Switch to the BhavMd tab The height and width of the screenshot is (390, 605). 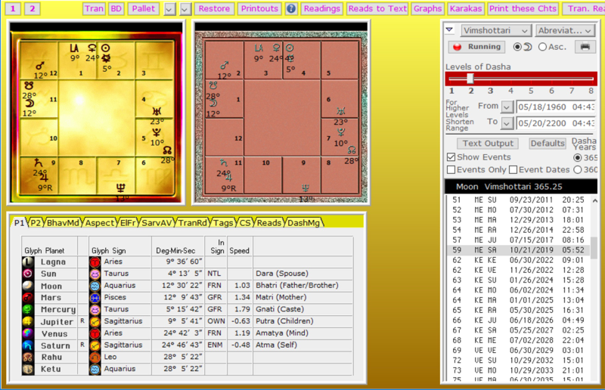click(63, 223)
